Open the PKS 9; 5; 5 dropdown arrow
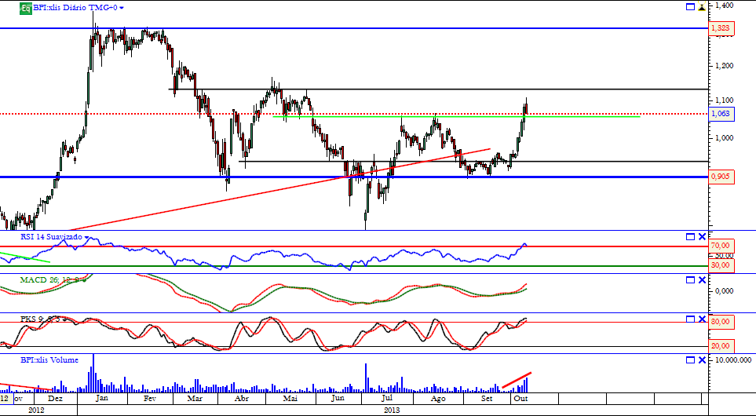The image size is (756, 416). click(x=65, y=319)
